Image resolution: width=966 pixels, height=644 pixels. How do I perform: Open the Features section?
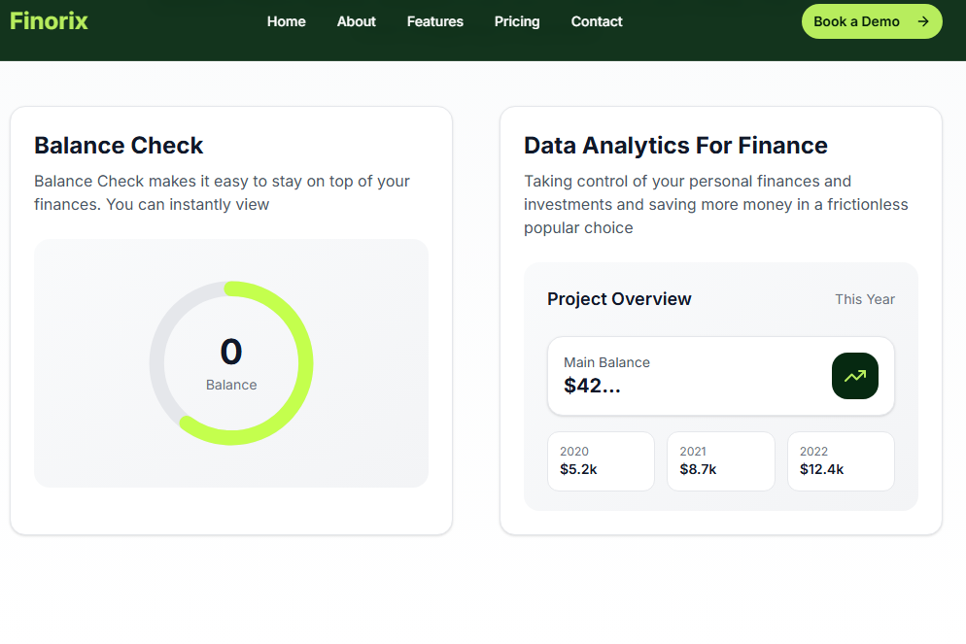tap(434, 21)
